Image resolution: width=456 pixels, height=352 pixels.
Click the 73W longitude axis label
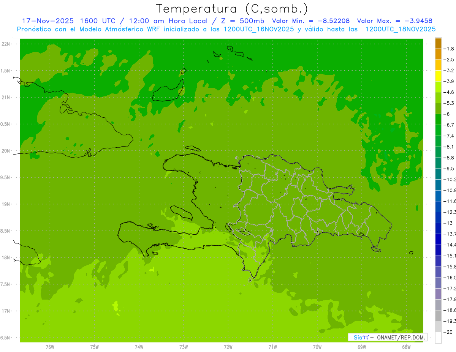coord(184,347)
